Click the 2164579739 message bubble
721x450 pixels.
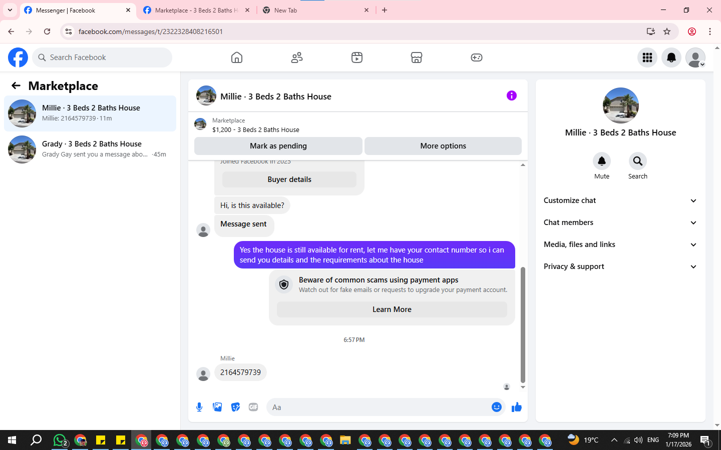tap(240, 372)
